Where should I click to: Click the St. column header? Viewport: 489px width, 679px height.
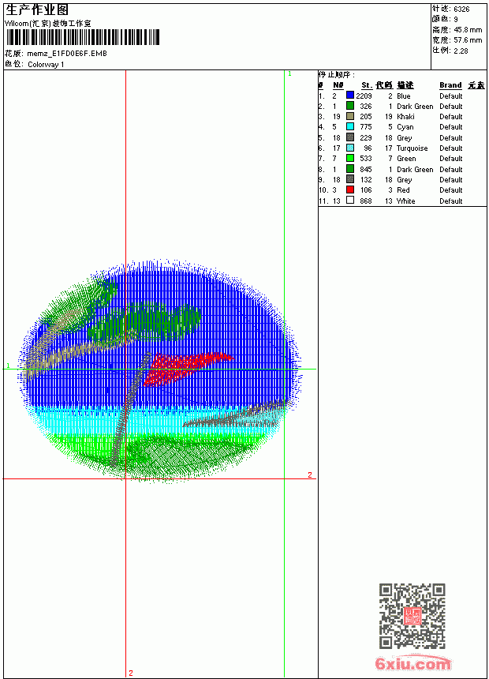[x=367, y=85]
